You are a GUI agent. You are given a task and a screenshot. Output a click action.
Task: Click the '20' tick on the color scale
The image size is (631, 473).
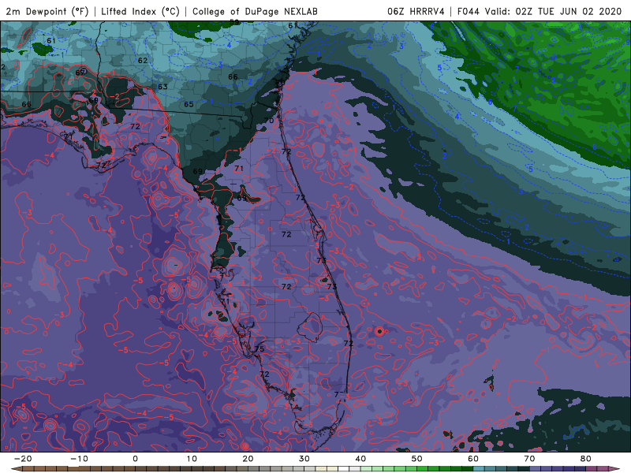point(248,459)
